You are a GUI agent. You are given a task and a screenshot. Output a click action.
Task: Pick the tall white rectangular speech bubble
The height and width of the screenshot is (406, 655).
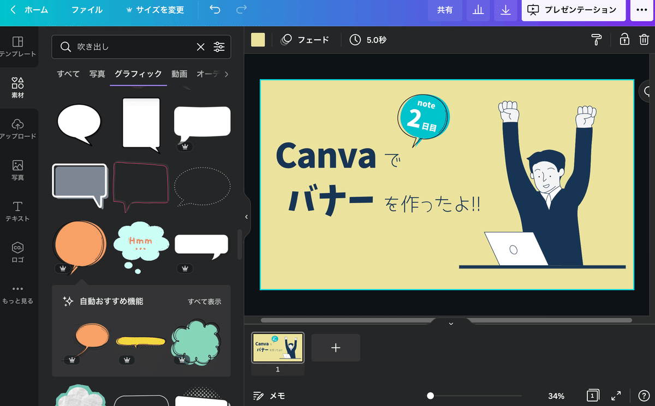(x=141, y=126)
